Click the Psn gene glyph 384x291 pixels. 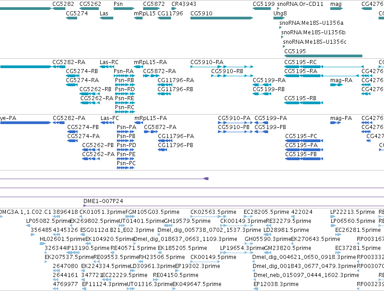(124, 9)
